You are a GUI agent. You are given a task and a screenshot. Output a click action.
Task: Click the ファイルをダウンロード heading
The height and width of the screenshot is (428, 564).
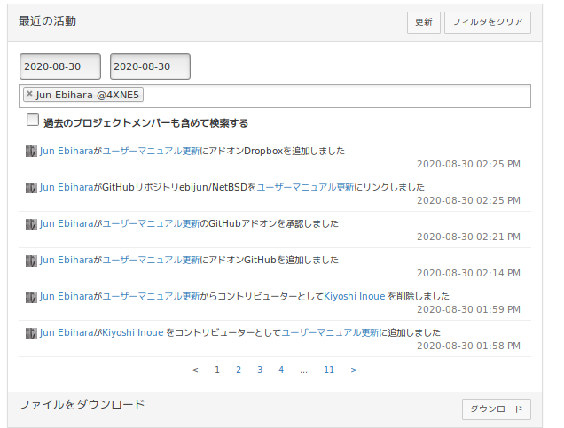[x=82, y=404]
